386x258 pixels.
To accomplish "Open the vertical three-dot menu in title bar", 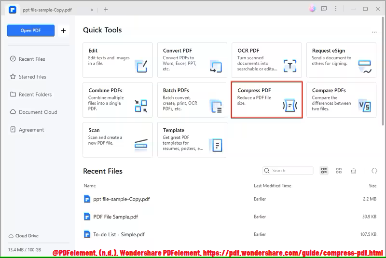I will point(336,9).
